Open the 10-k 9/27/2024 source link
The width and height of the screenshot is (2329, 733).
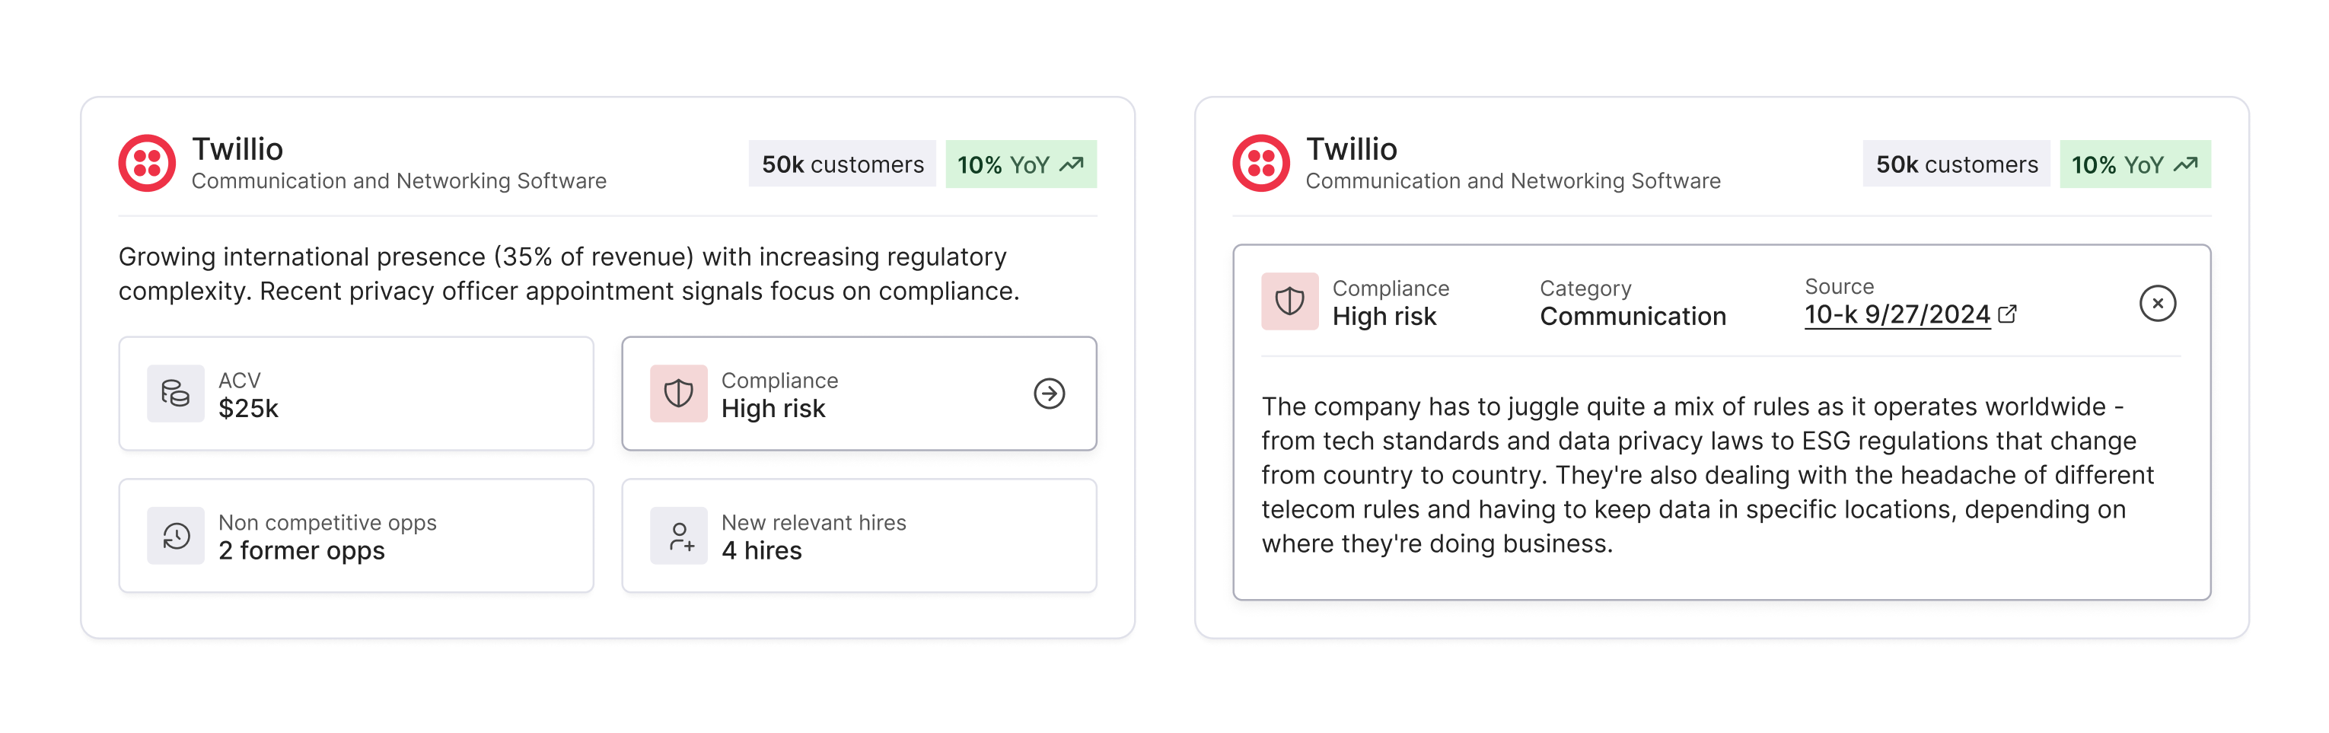[x=1897, y=314]
